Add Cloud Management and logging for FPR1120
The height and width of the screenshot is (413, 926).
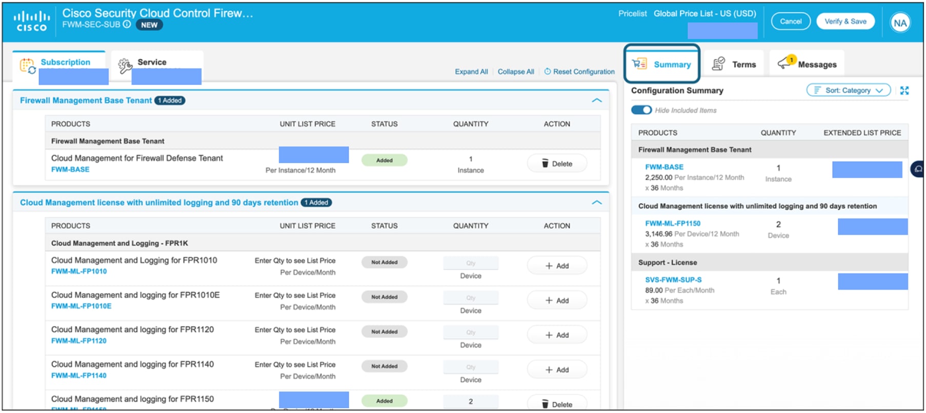[557, 335]
